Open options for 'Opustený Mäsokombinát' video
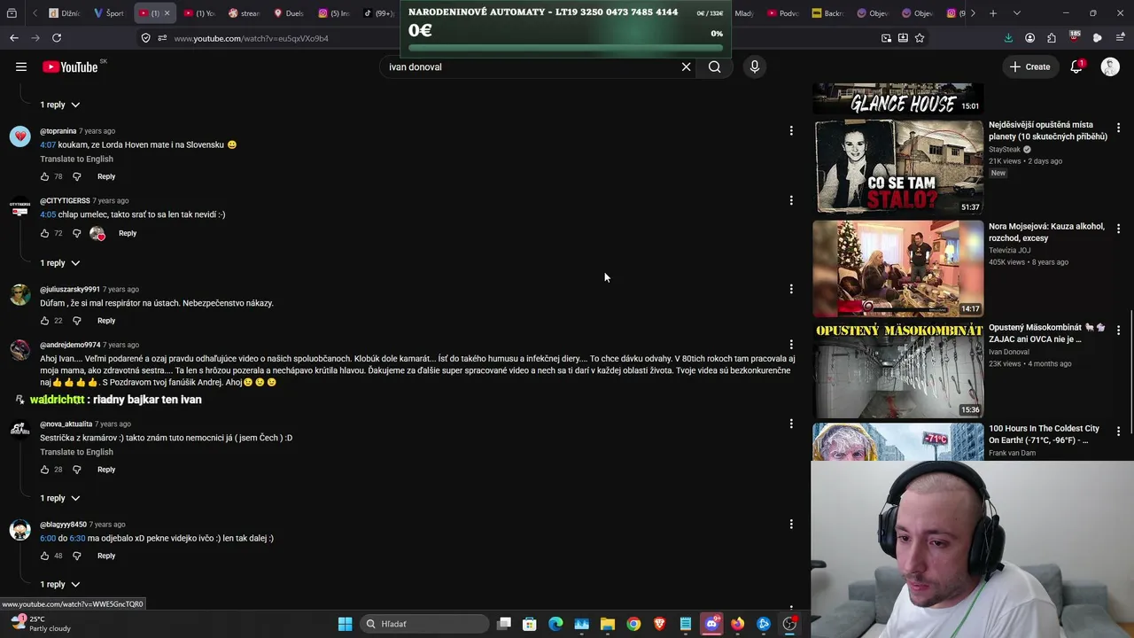Screen dimensions: 1134x638 pyautogui.click(x=1118, y=331)
